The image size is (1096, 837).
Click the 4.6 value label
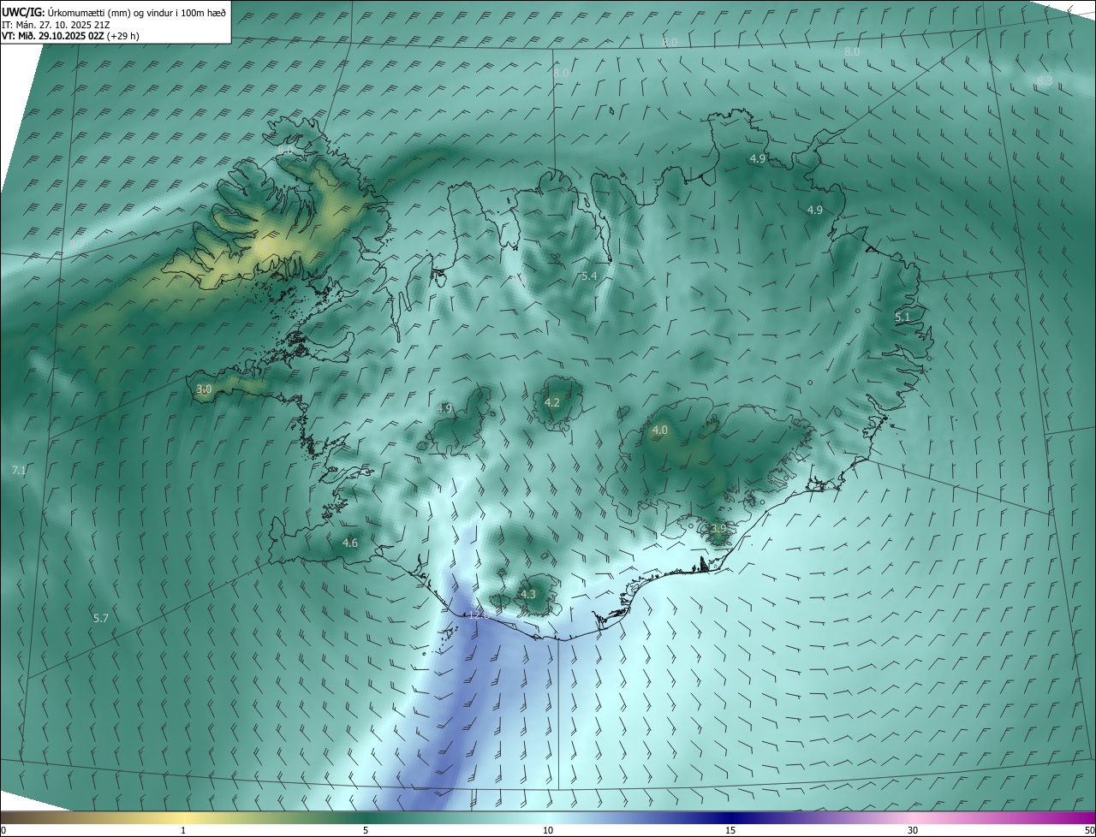(350, 543)
